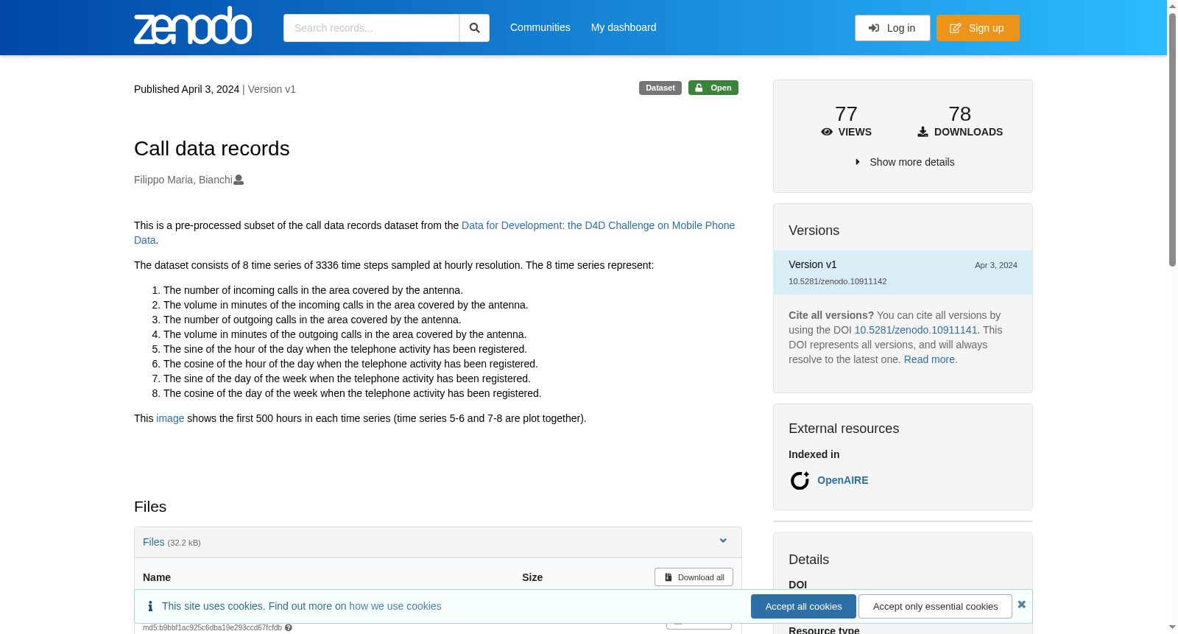
Task: Open how we use cookies link
Action: tap(395, 606)
